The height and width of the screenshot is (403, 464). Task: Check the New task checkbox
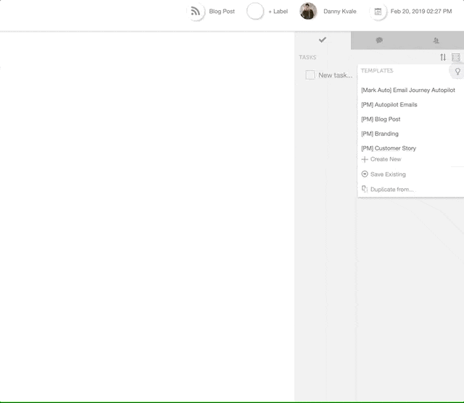tap(310, 75)
